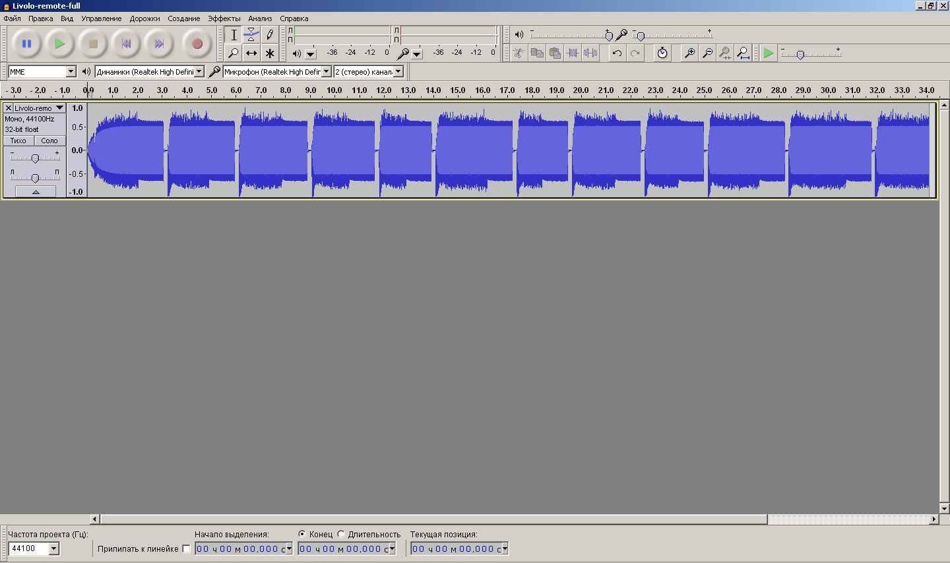Open the output meter options dropdown arrow
This screenshot has width=950, height=563.
311,54
